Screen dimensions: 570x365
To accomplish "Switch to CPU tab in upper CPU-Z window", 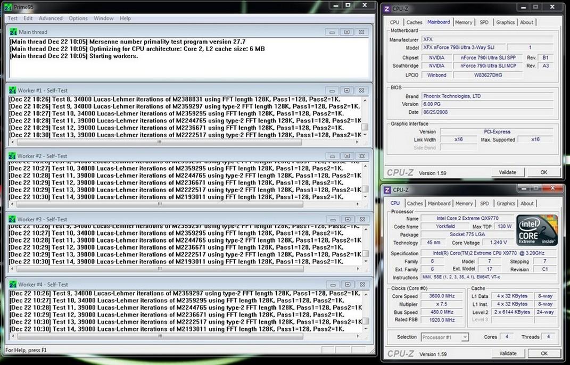I will pos(394,22).
